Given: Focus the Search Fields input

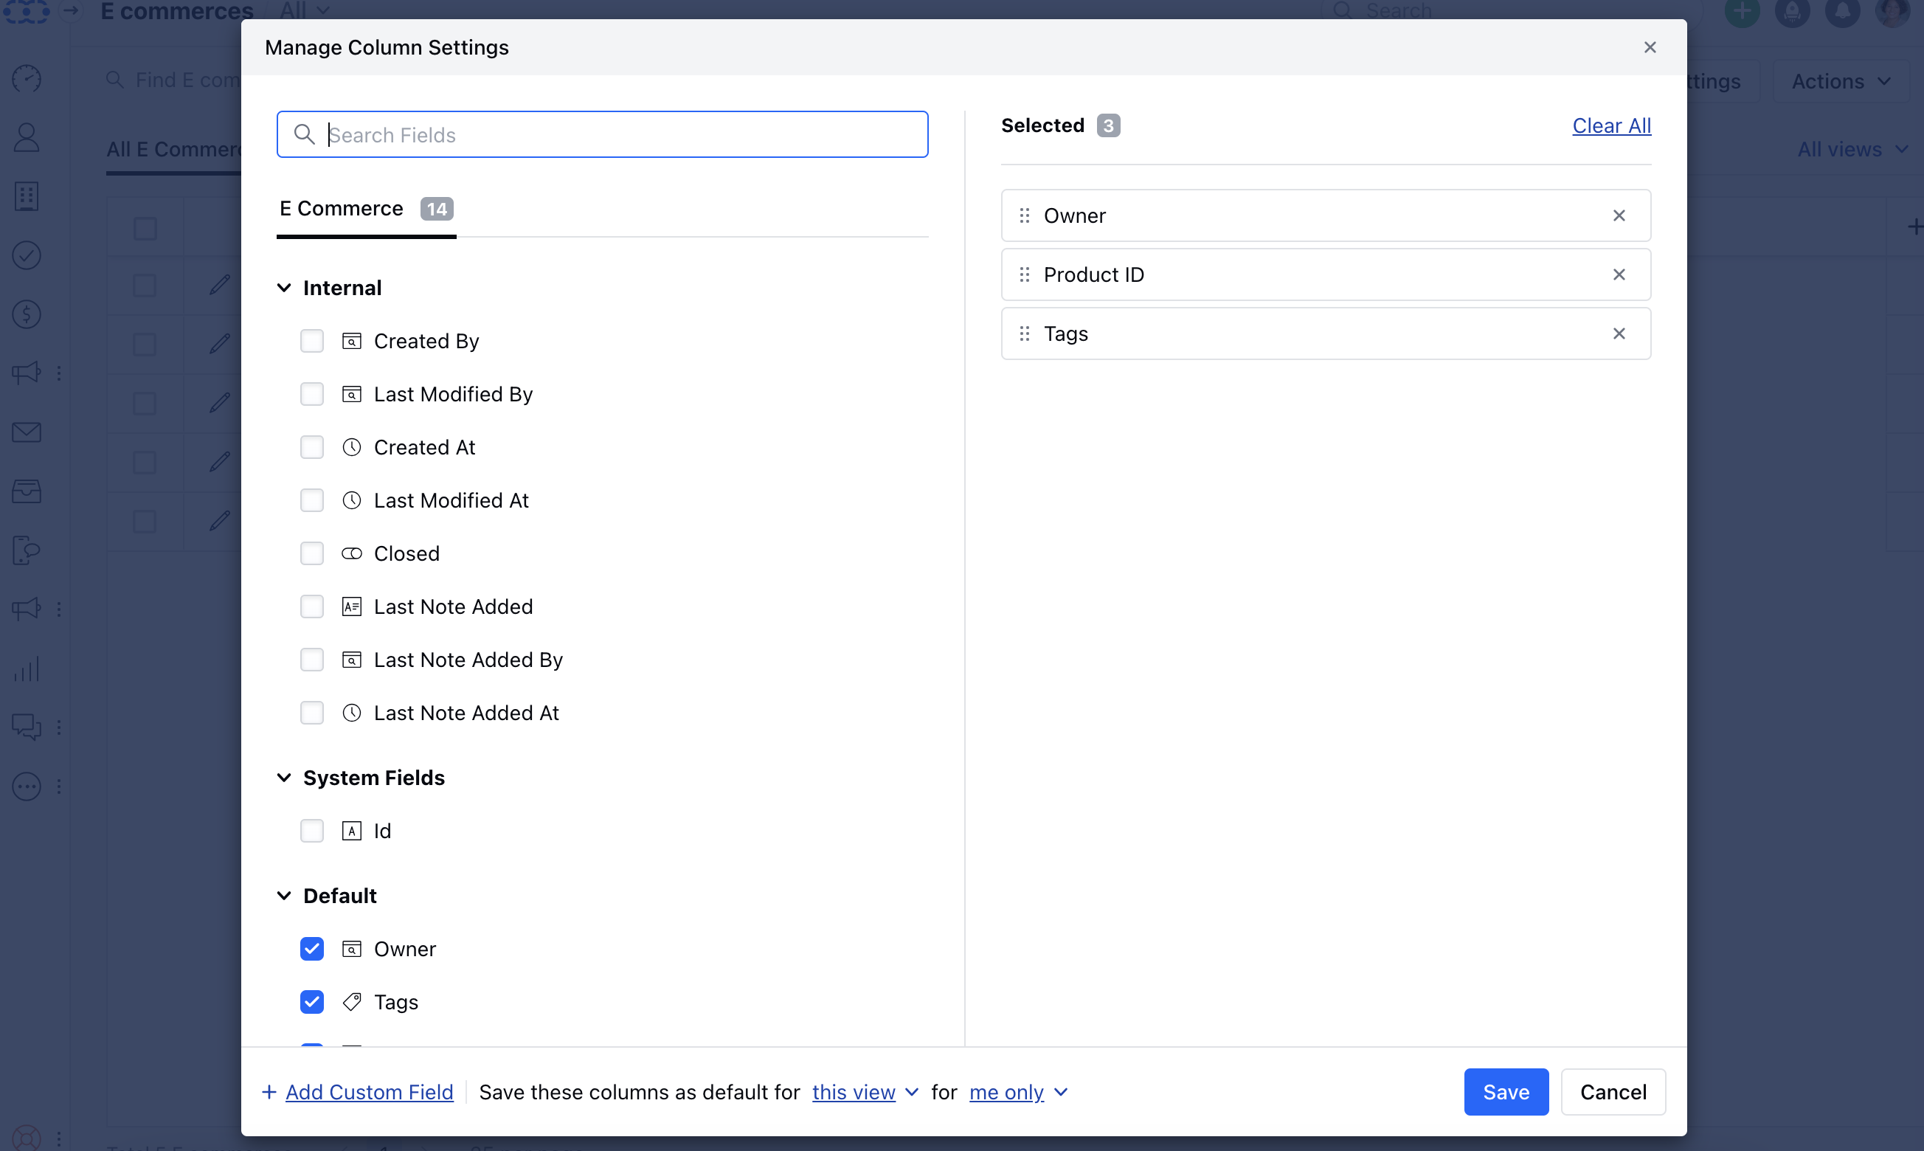Looking at the screenshot, I should [602, 134].
